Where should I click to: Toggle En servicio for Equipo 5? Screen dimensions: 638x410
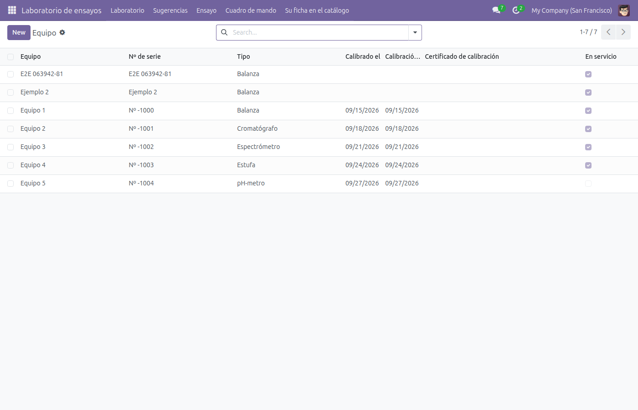(588, 184)
